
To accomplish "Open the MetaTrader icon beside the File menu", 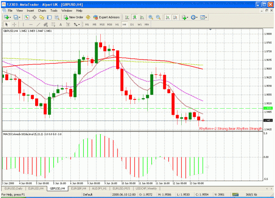I will [x=4, y=11].
